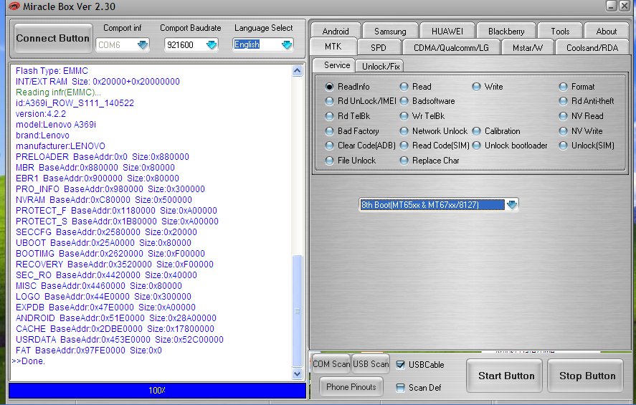Click the 'model:Lenovo A369i' log line

coord(56,125)
